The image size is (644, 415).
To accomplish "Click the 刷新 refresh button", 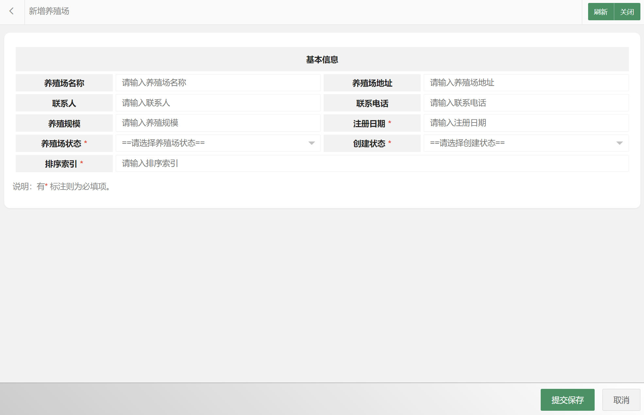I will [601, 12].
